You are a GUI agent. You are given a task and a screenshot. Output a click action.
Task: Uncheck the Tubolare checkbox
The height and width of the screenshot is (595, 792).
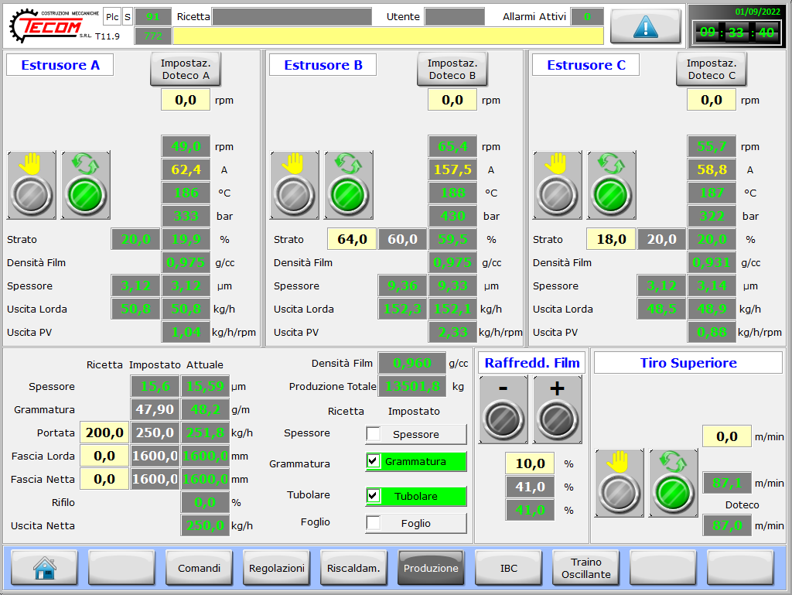pyautogui.click(x=374, y=496)
